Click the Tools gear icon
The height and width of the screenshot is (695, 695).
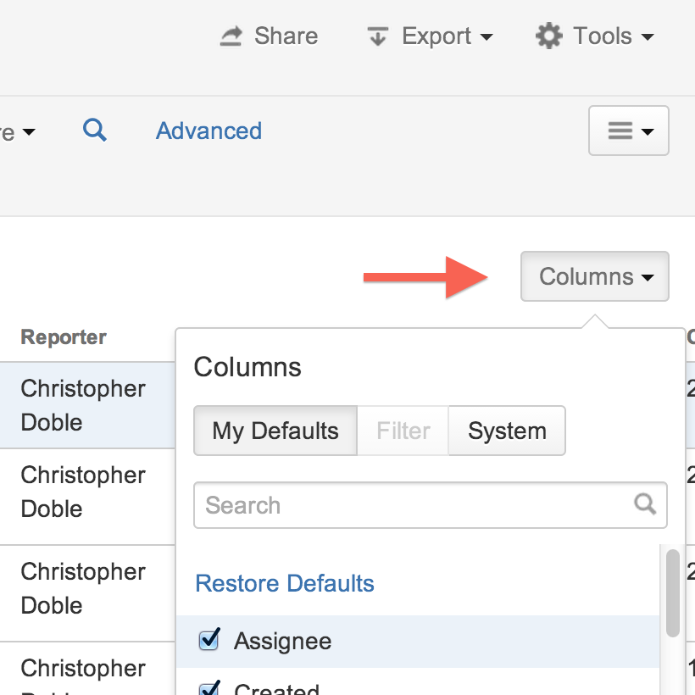click(x=549, y=36)
